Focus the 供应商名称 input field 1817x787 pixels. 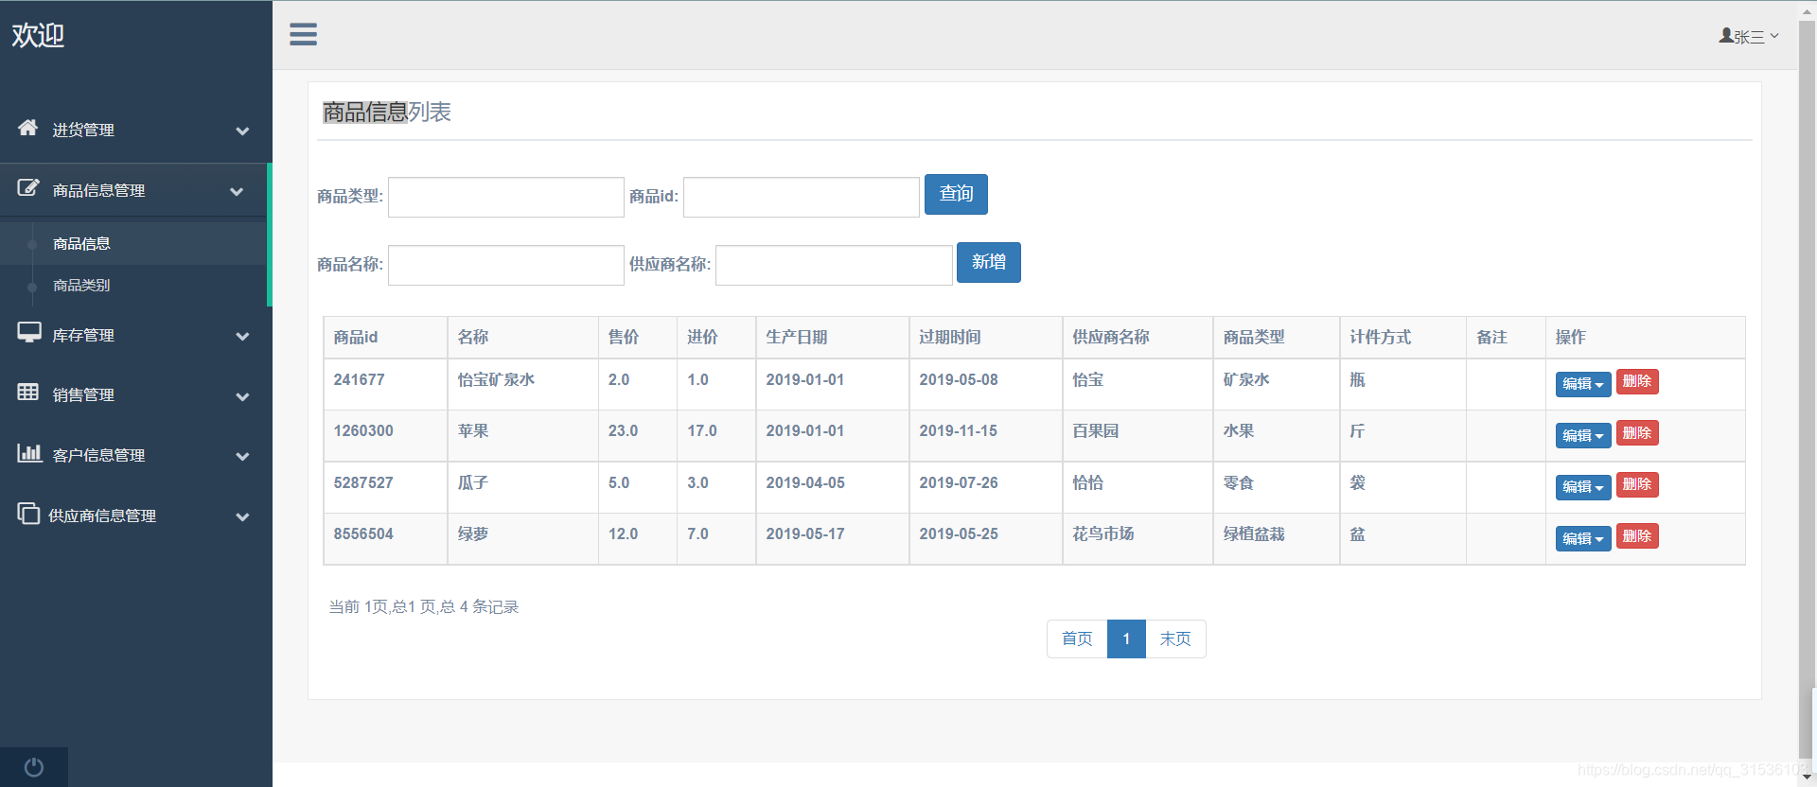834,265
